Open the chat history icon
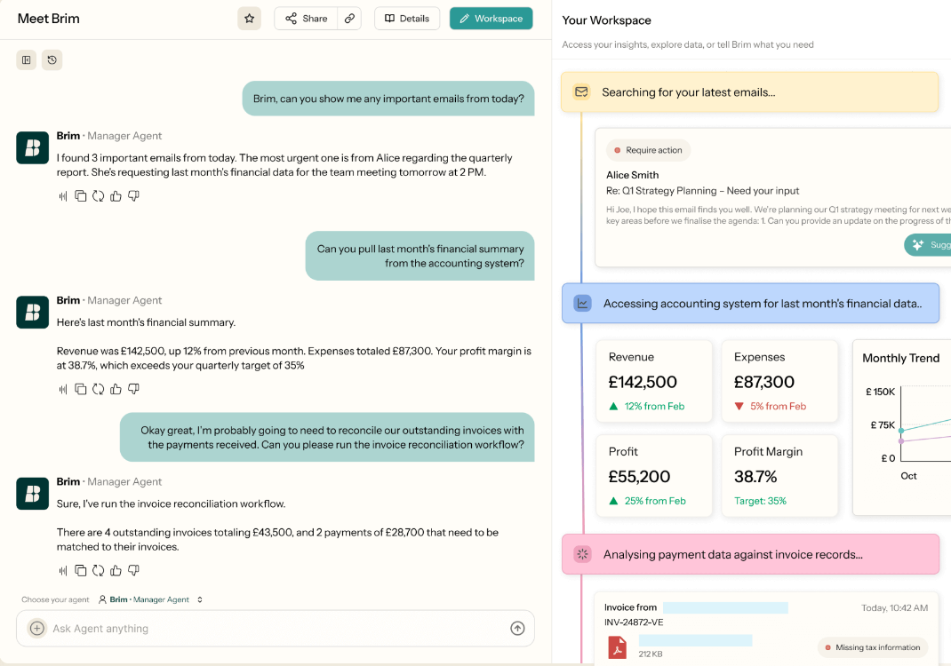 click(52, 60)
